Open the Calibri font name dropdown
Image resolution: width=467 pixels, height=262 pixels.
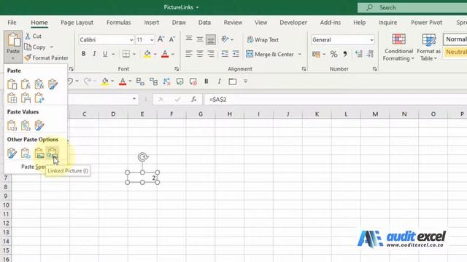pos(131,40)
